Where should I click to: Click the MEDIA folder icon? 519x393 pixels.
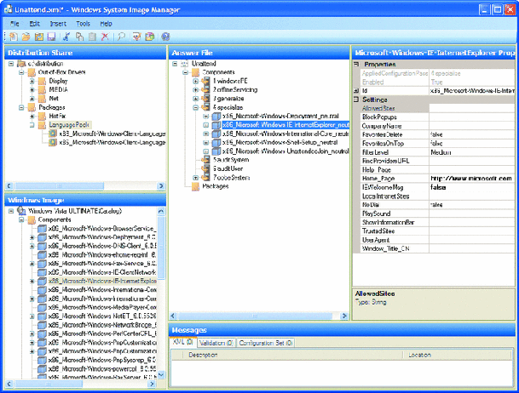coord(42,90)
